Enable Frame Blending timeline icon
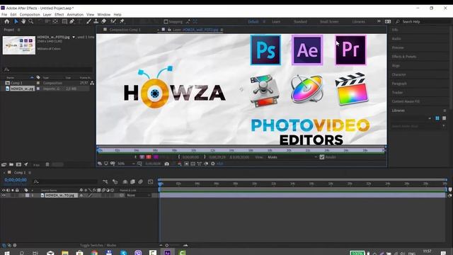453x255 pixels. 132,182
